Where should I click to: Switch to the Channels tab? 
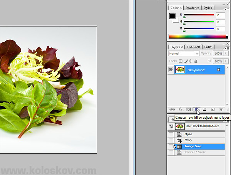coord(193,47)
